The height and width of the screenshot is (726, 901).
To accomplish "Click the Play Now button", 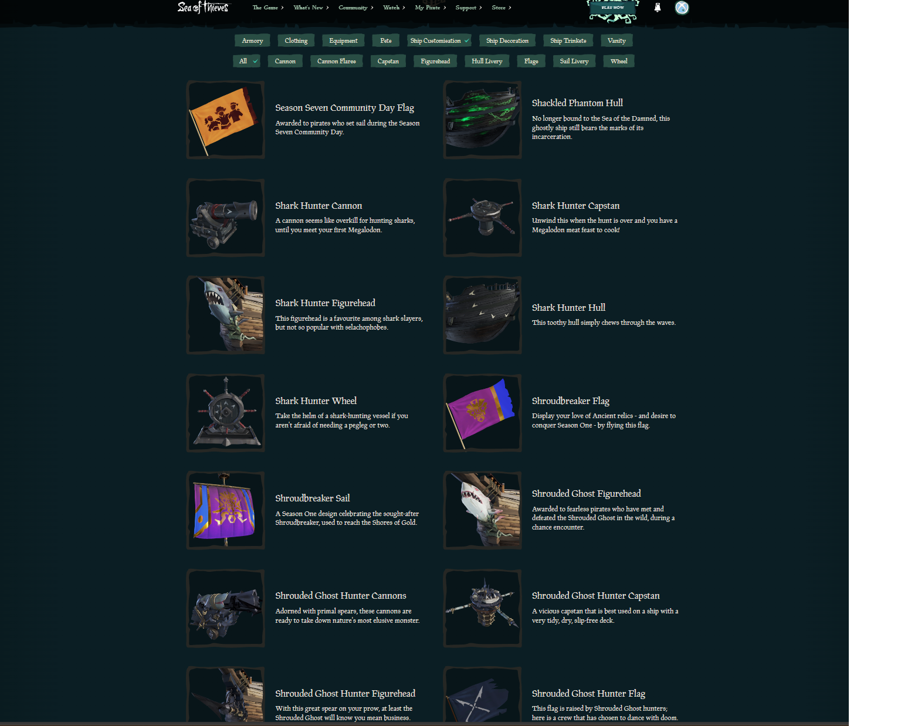I will tap(613, 8).
